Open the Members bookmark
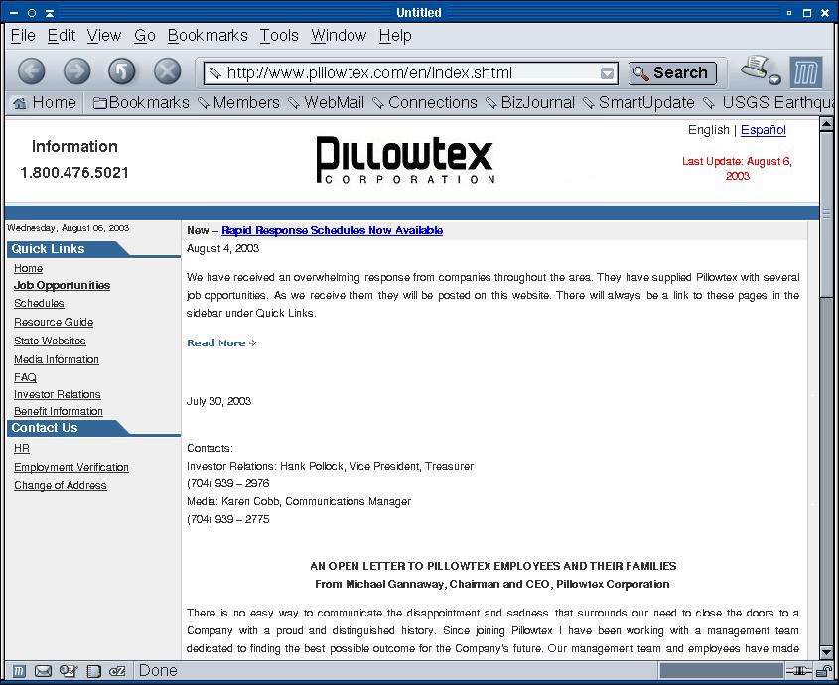Viewport: 839px width, 685px height. [238, 103]
